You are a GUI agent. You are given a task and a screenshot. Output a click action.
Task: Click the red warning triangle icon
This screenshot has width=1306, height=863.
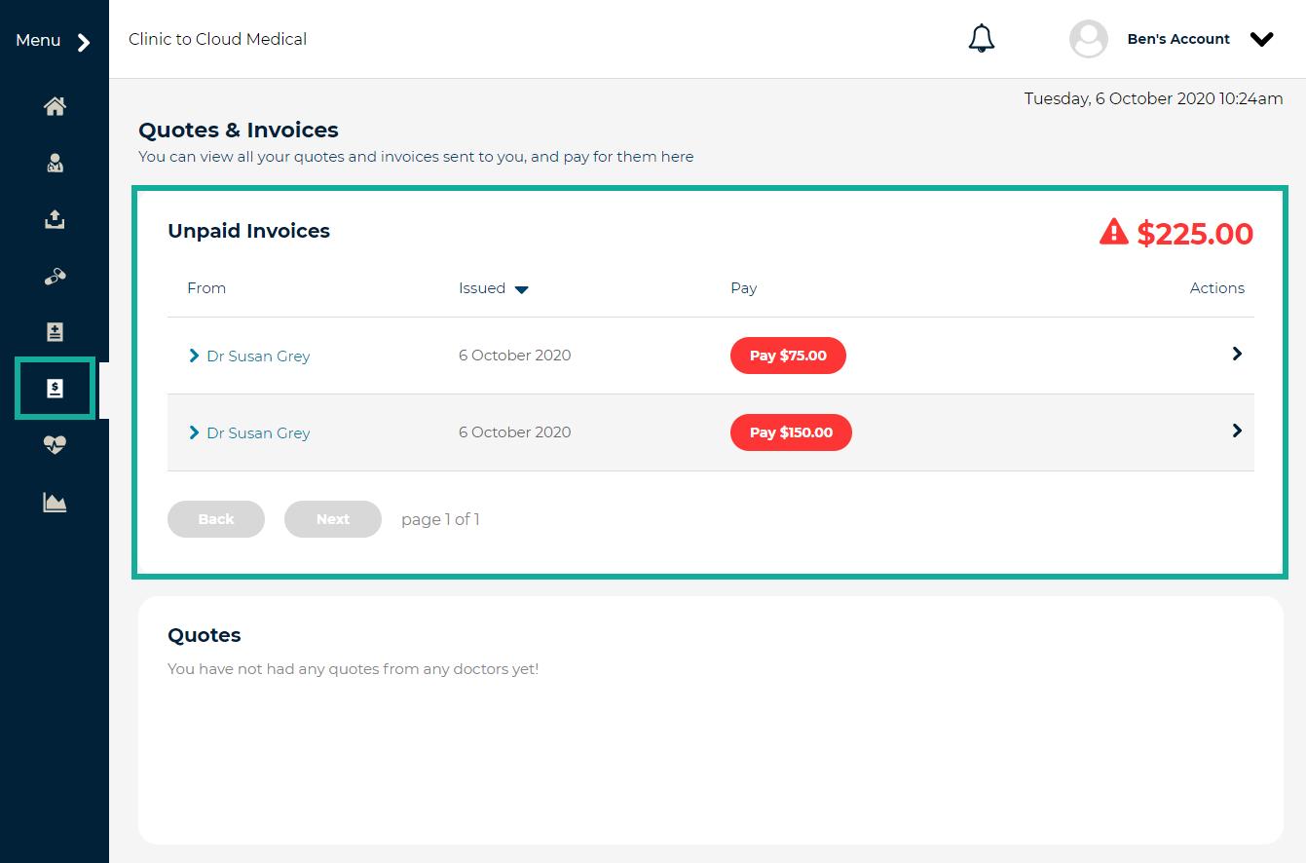[x=1114, y=232]
